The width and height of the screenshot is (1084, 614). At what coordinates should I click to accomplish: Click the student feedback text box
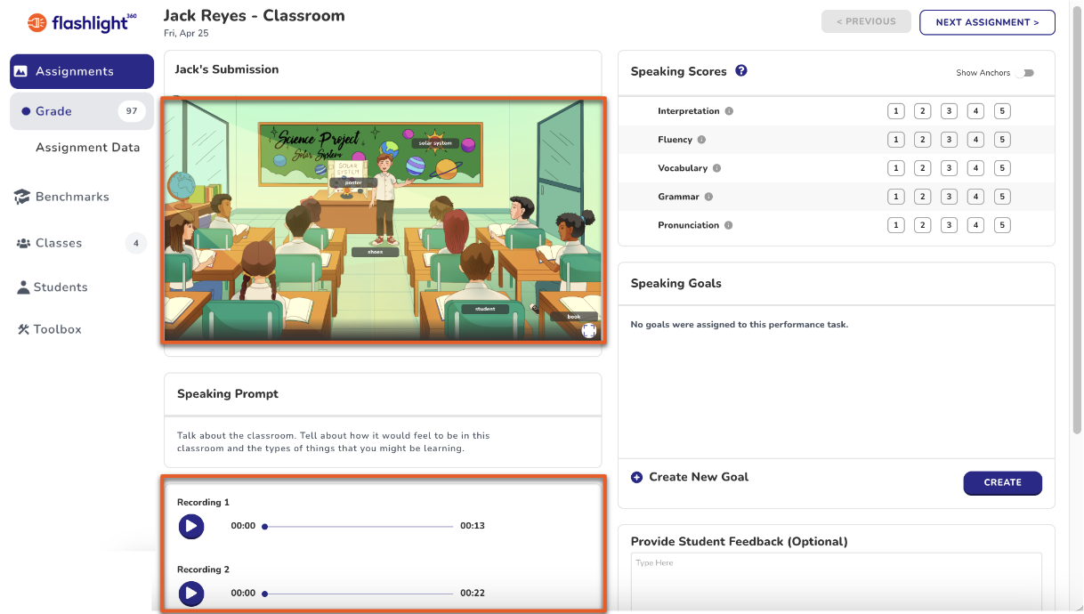837,582
